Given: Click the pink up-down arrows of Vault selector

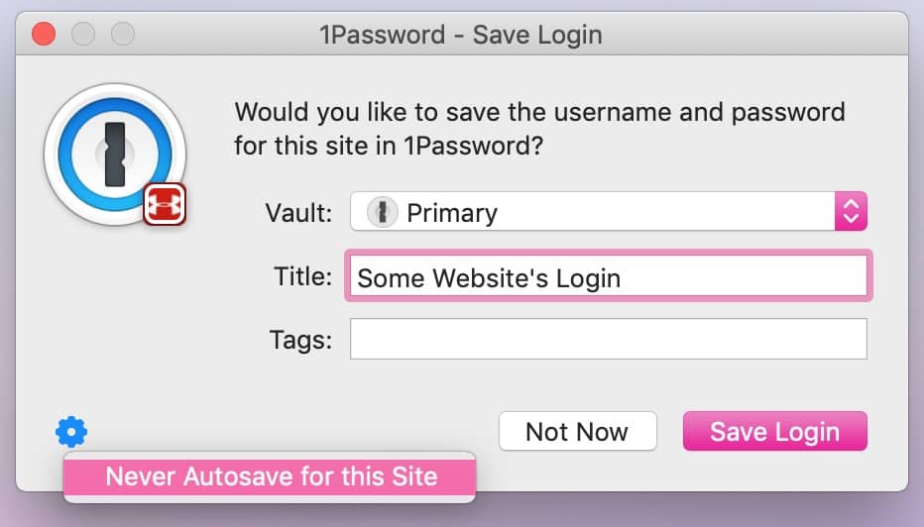Looking at the screenshot, I should 851,212.
